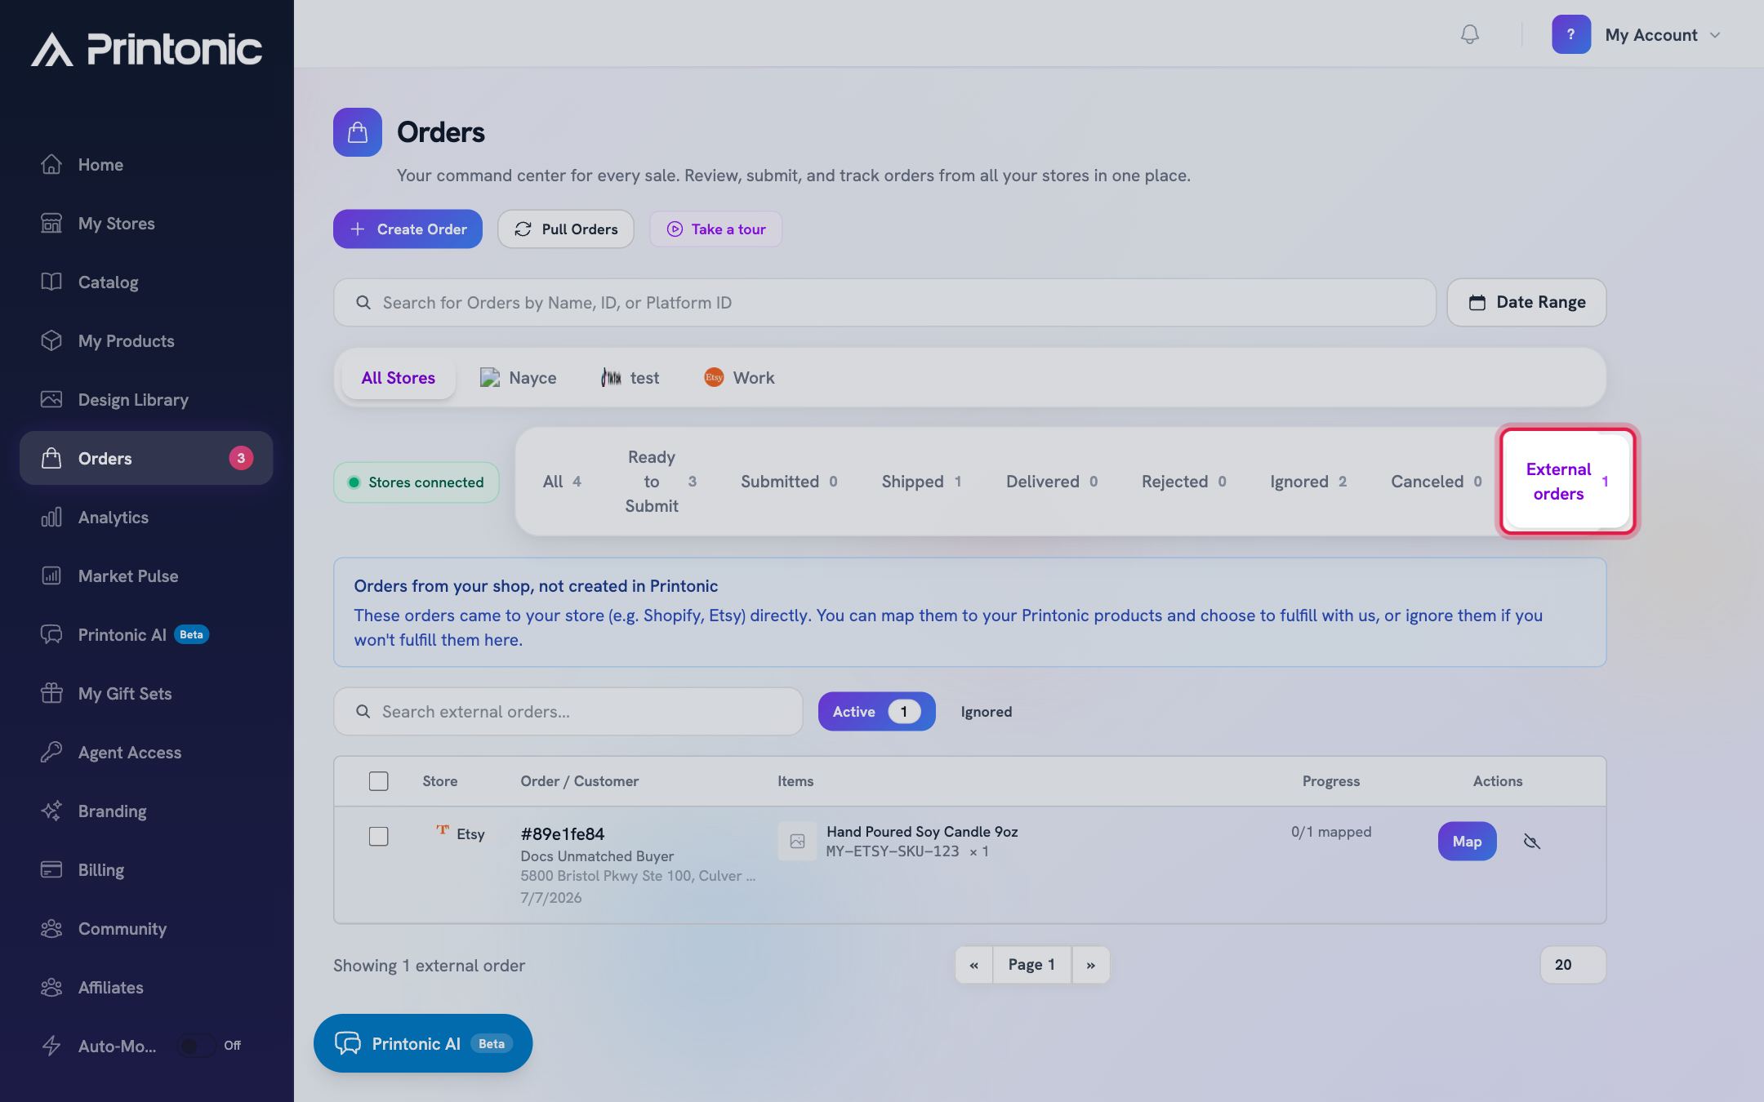This screenshot has width=1764, height=1102.
Task: Click the Market Pulse chart icon
Action: tap(51, 576)
